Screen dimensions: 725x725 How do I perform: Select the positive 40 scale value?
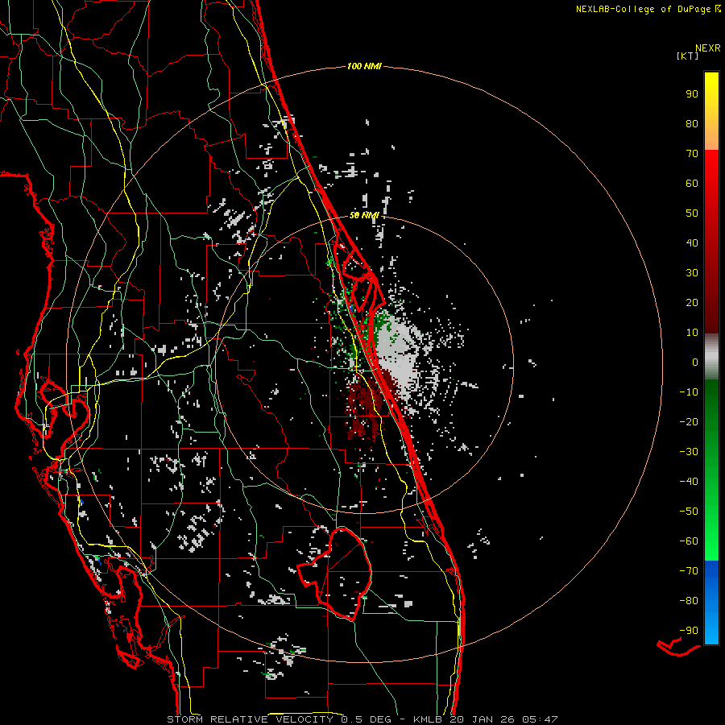(692, 243)
